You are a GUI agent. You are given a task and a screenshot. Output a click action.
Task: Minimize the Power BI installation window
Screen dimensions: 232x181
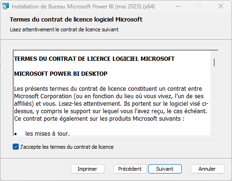178,7
